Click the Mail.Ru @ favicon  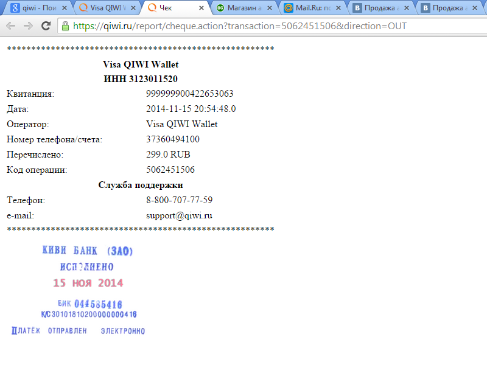[288, 8]
